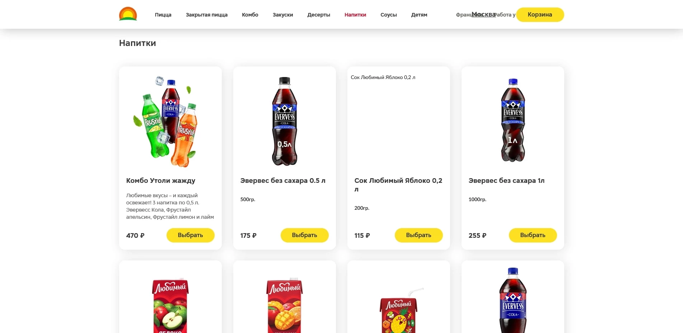Change city via Москва link
683x333 pixels.
point(483,14)
